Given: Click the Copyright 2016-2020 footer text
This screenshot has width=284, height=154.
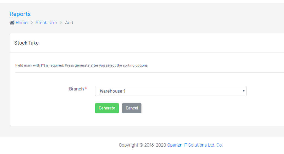Looking at the screenshot, I should coord(143,145).
